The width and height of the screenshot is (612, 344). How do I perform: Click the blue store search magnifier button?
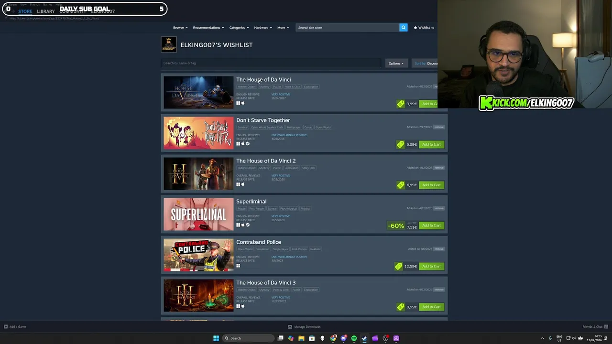404,27
